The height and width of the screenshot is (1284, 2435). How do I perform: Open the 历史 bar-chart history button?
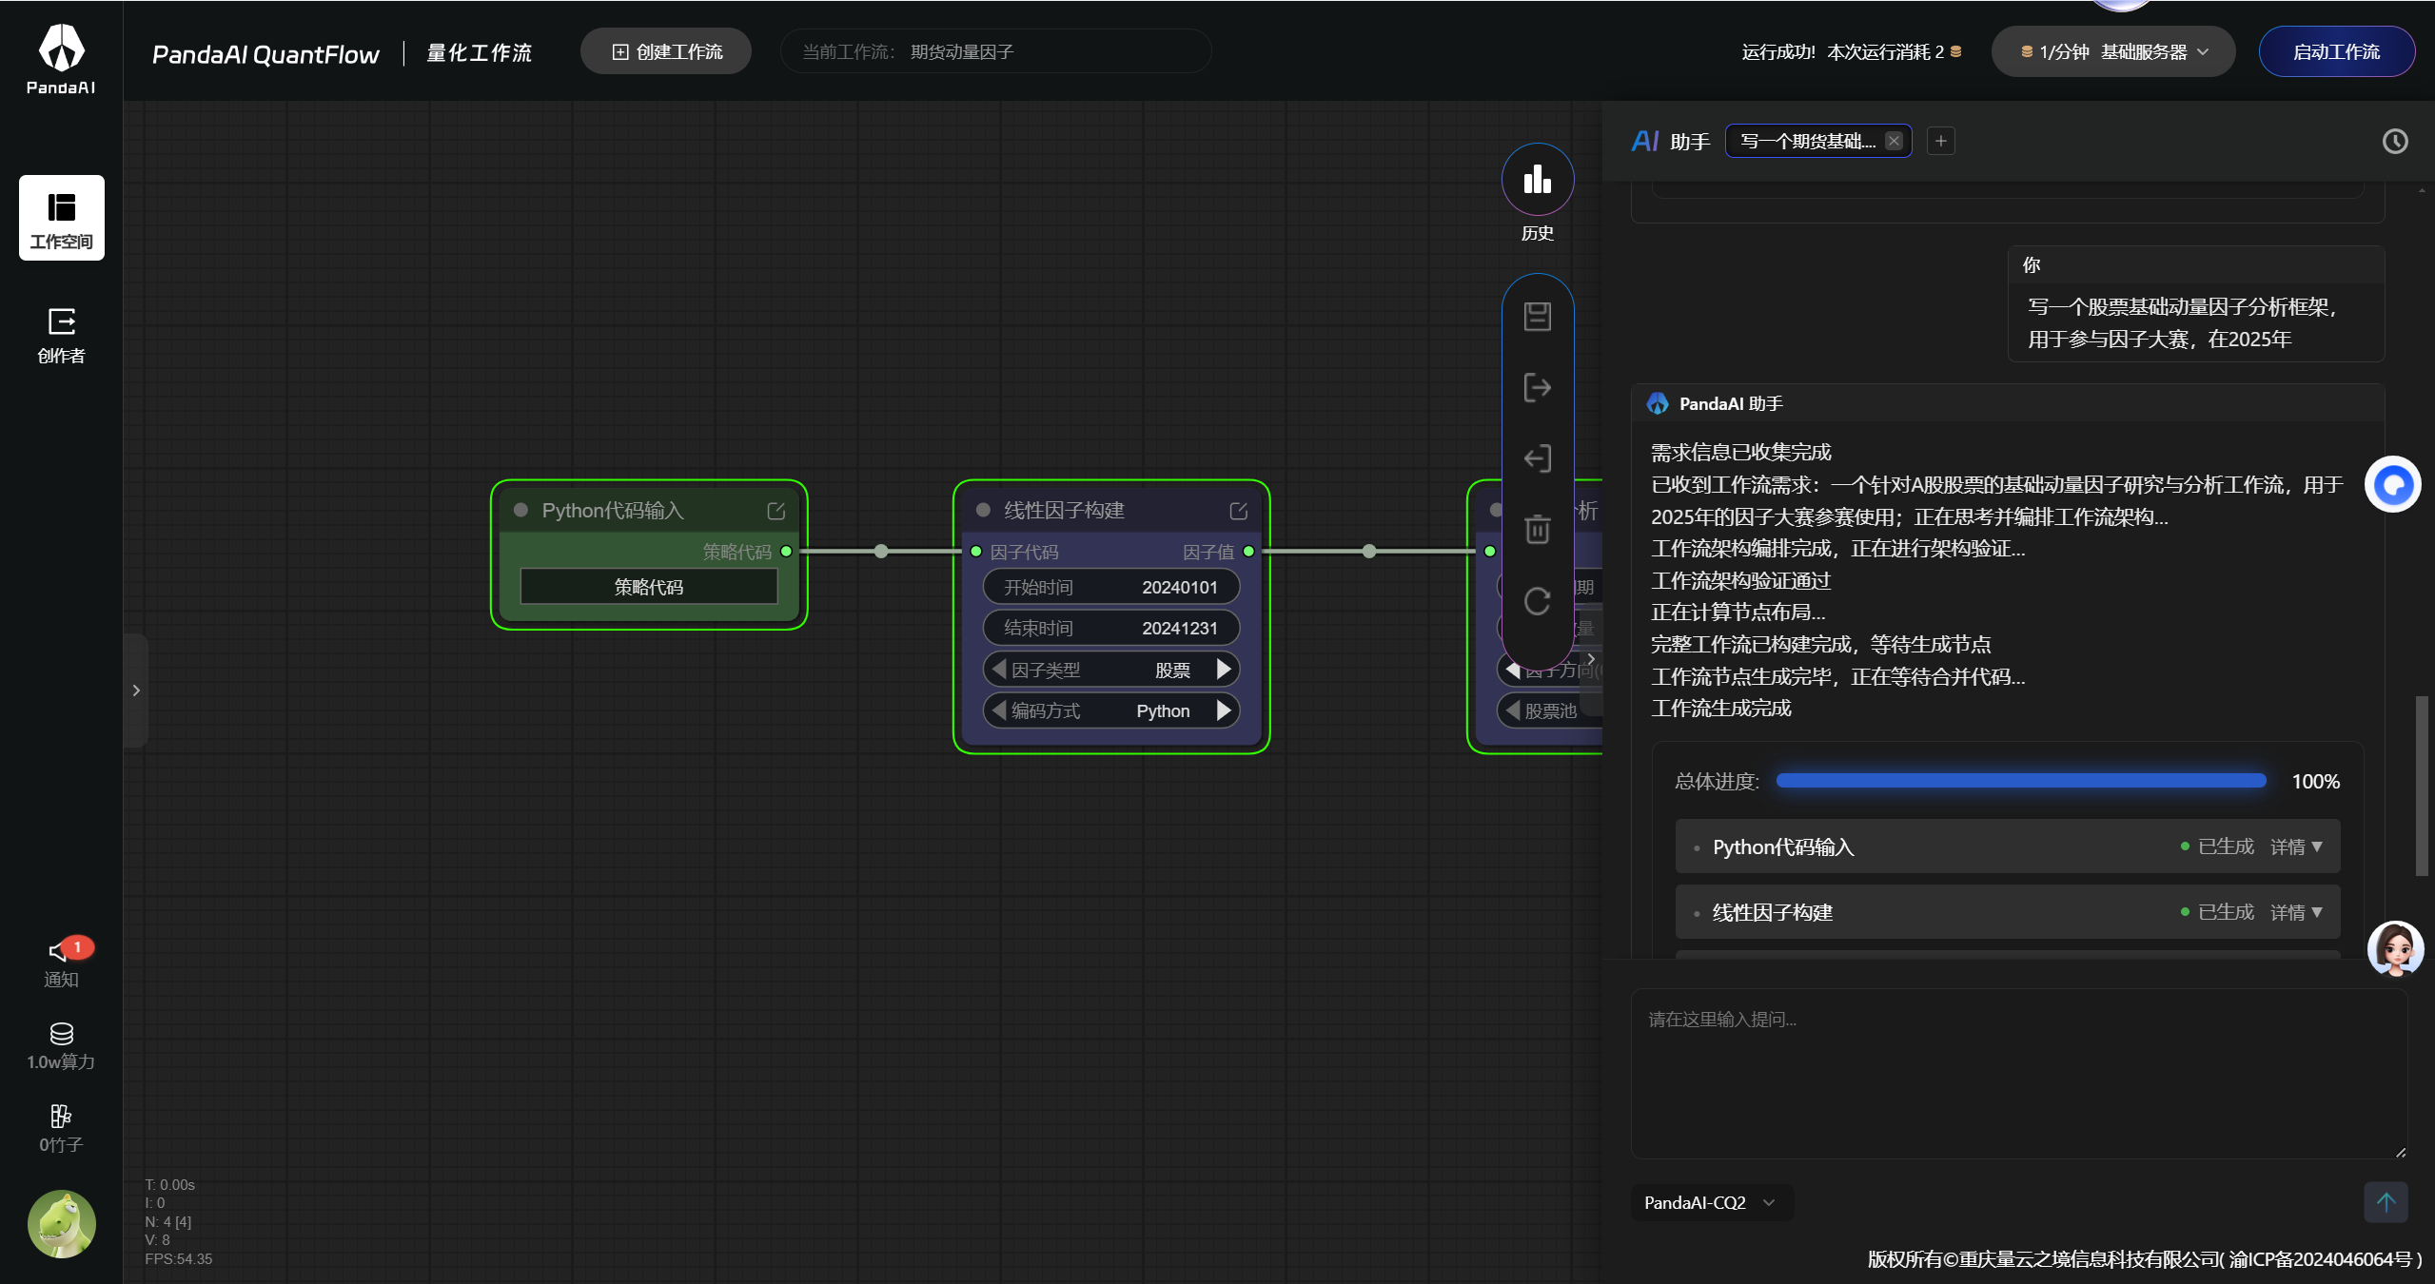(x=1538, y=180)
